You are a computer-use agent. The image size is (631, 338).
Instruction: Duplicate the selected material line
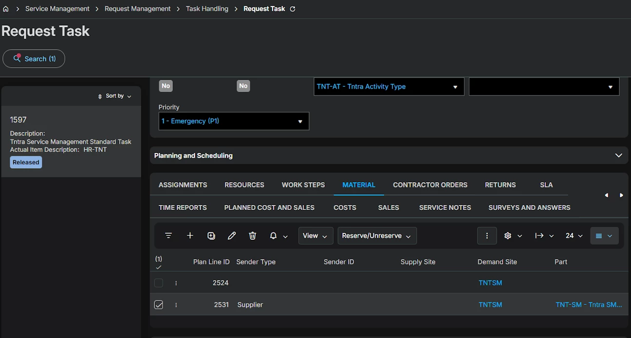tap(211, 236)
